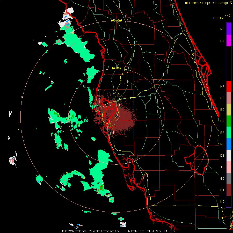Viewport: 233px width, 233px height.
Task: Click the ND legend label
Action: click(x=222, y=202)
